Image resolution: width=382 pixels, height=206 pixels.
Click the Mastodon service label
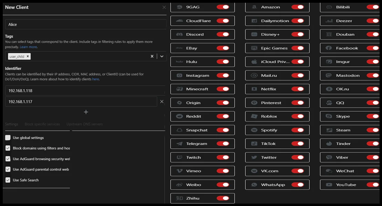[348, 75]
